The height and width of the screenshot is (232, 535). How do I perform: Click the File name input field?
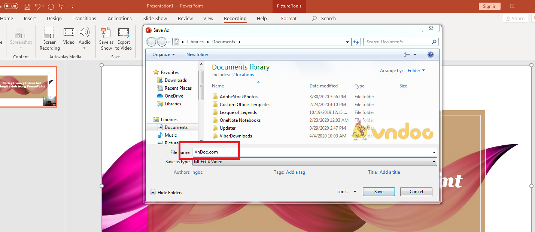[311, 152]
